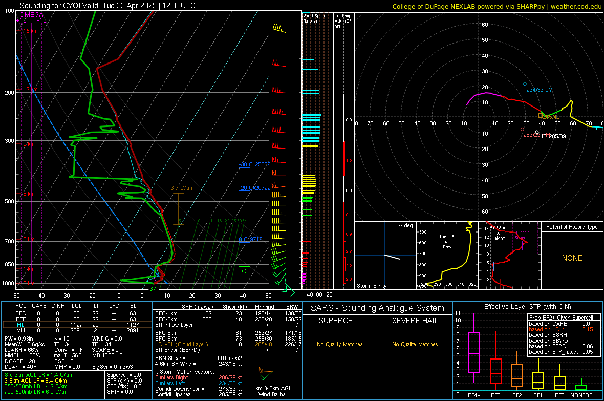Click the SHIP = 0.0 value

coord(120,392)
